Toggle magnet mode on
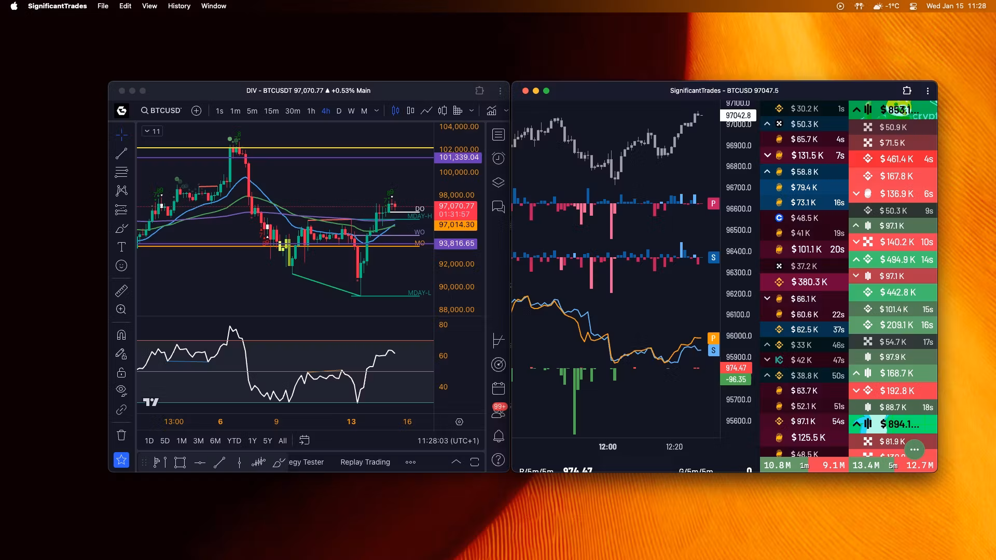This screenshot has width=996, height=560. (x=121, y=334)
